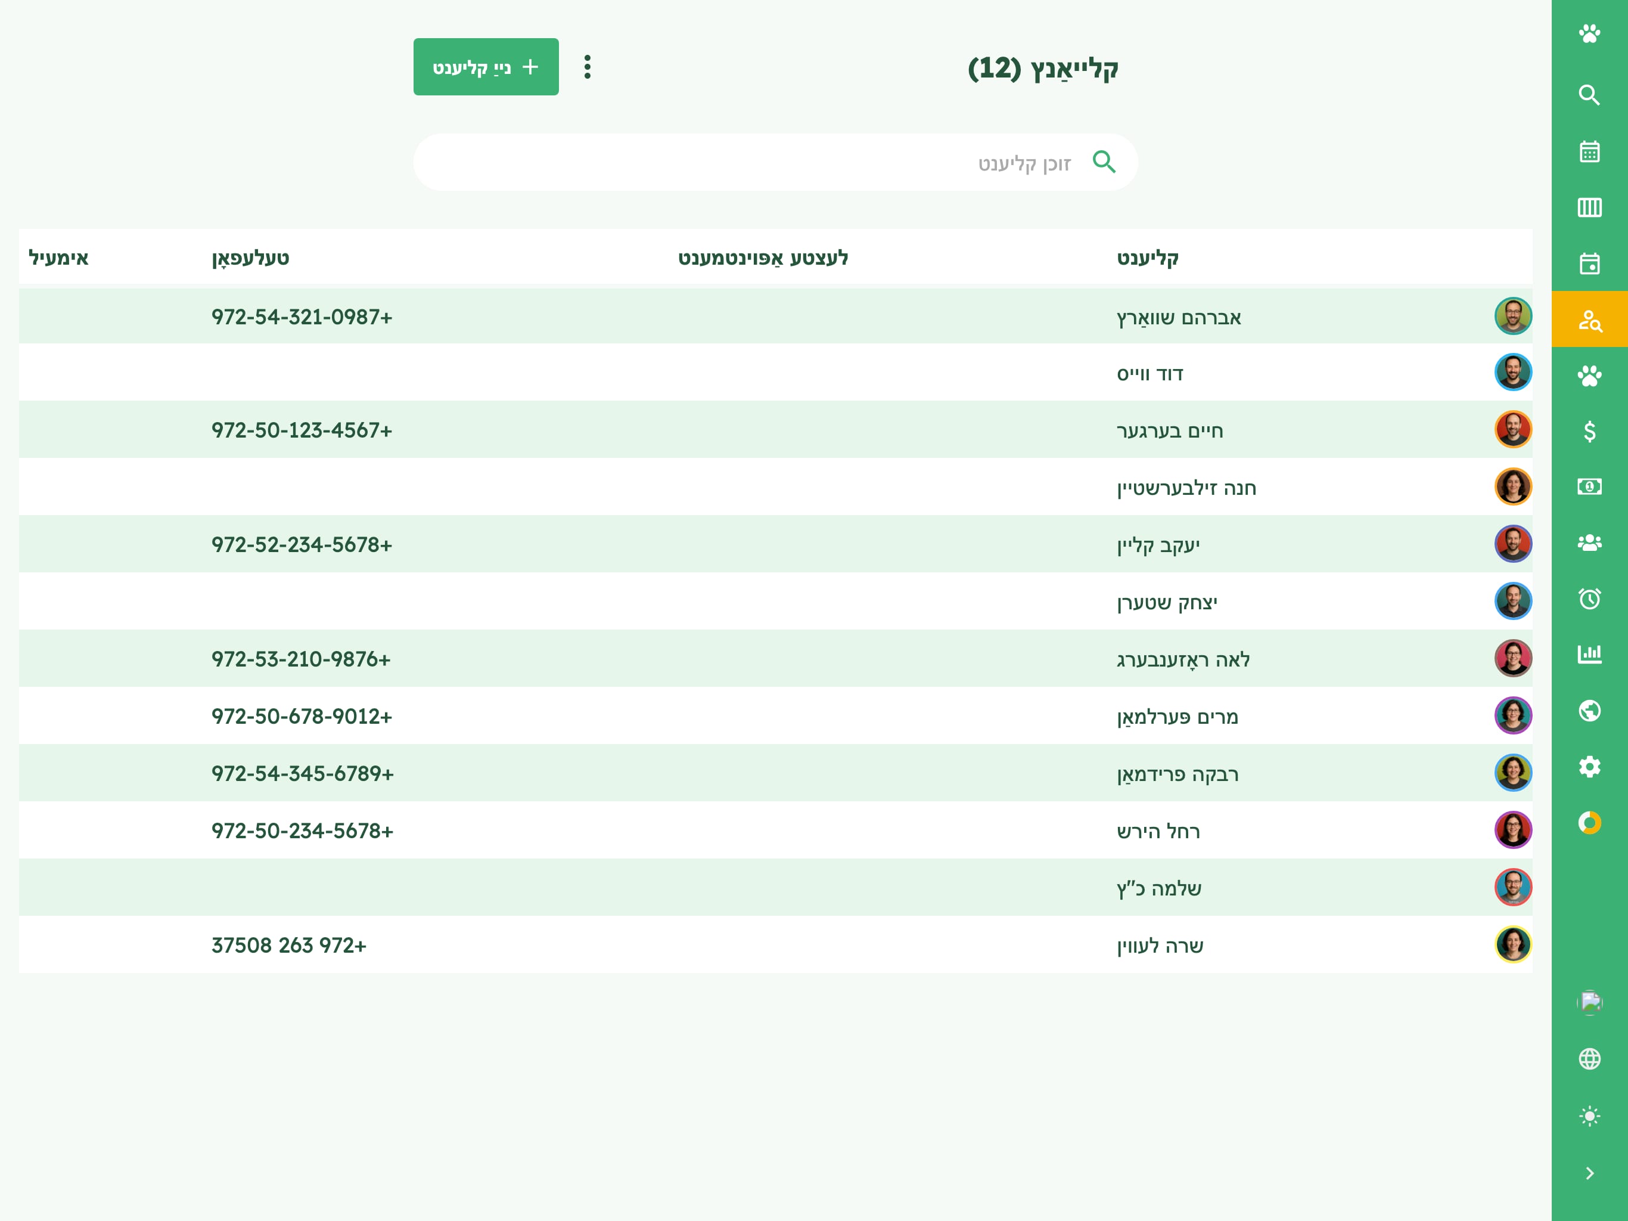Image resolution: width=1628 pixels, height=1221 pixels.
Task: Click the ניי קליענט new client button
Action: 486,67
